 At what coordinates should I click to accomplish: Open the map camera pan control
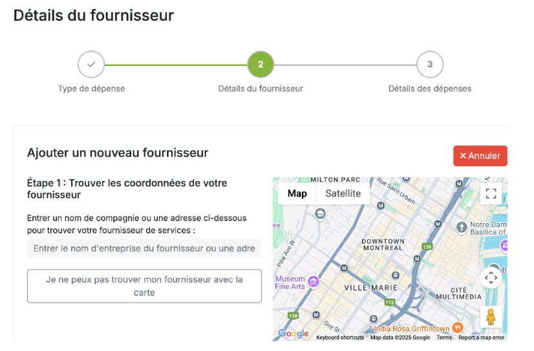click(x=491, y=278)
